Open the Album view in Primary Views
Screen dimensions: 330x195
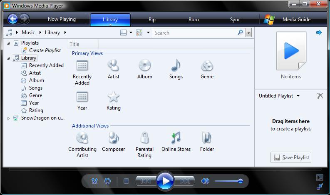coord(144,65)
